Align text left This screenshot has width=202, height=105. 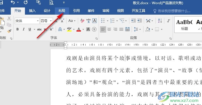click(103, 29)
